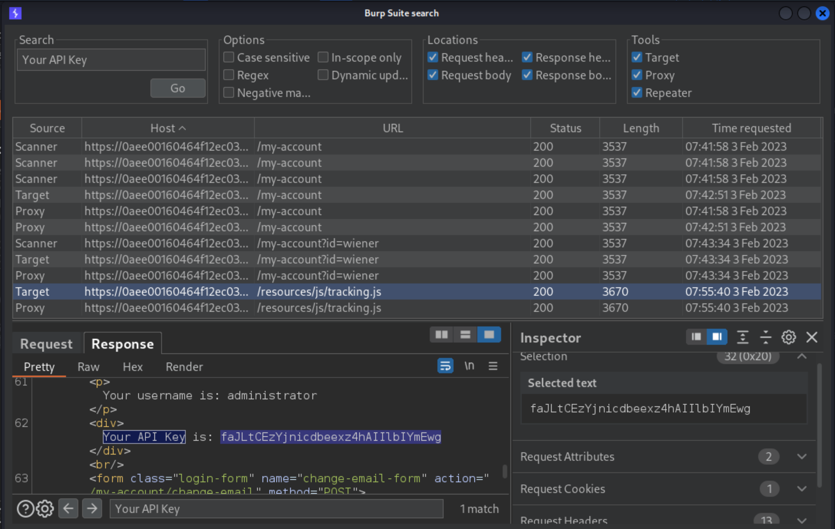835x529 pixels.
Task: Switch to the Response tab
Action: pos(123,344)
